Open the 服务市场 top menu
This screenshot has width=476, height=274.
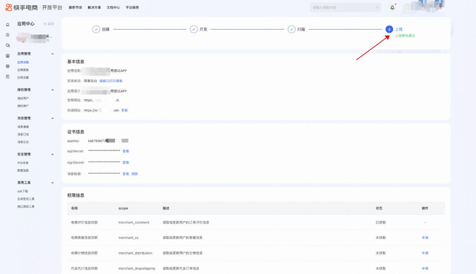75,8
